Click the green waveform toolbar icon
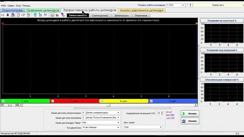 (23, 15)
